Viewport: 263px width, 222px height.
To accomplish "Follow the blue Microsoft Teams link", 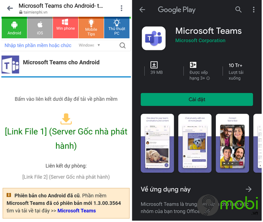I will click(x=77, y=211).
